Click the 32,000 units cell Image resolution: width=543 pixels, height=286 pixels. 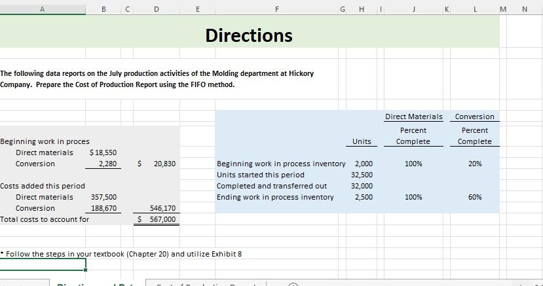click(x=362, y=186)
